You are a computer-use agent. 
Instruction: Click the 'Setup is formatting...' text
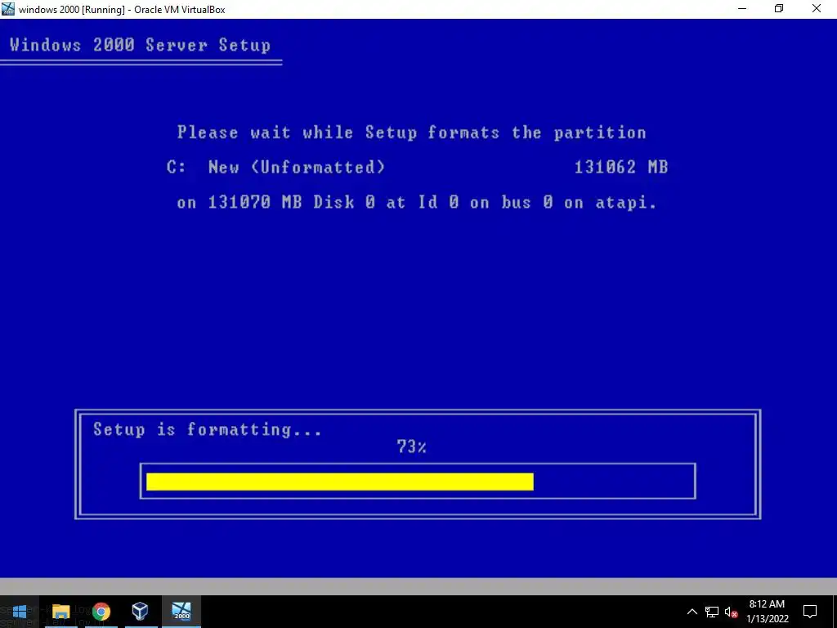pyautogui.click(x=208, y=429)
